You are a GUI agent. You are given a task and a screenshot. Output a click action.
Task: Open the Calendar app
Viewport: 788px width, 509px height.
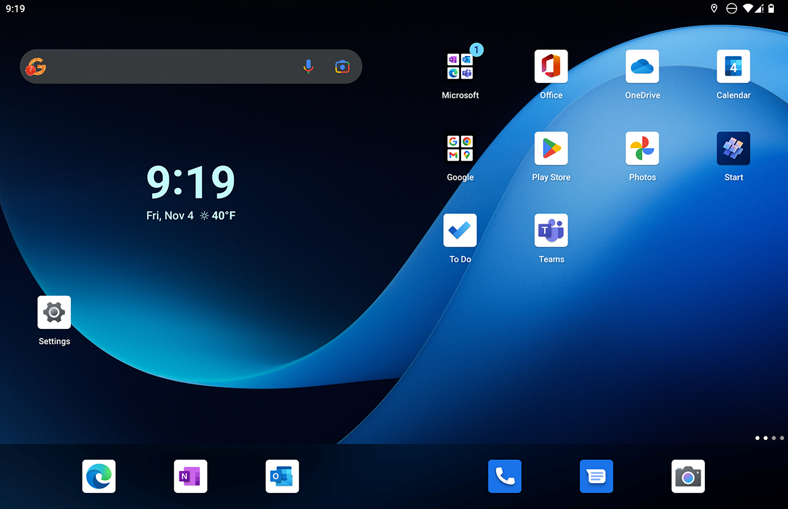(x=733, y=66)
